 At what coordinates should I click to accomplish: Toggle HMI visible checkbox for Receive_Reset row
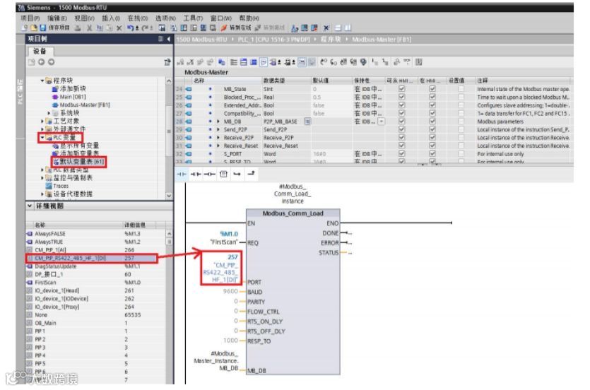point(432,145)
